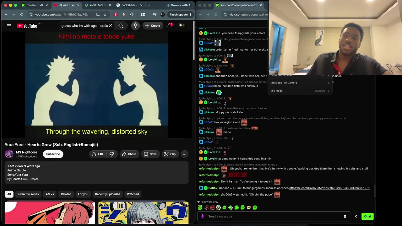Select the For you filter chip
The height and width of the screenshot is (226, 402).
pyautogui.click(x=83, y=194)
